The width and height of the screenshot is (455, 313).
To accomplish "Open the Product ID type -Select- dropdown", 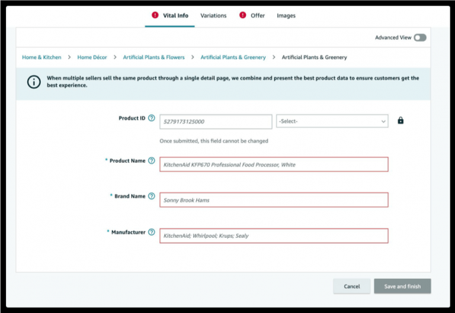I will (332, 121).
